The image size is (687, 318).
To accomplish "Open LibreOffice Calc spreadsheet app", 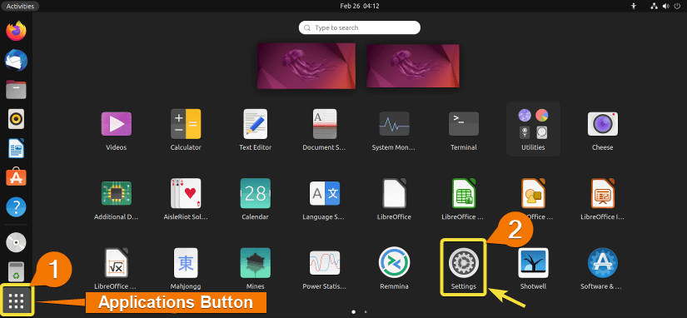I will 464,193.
